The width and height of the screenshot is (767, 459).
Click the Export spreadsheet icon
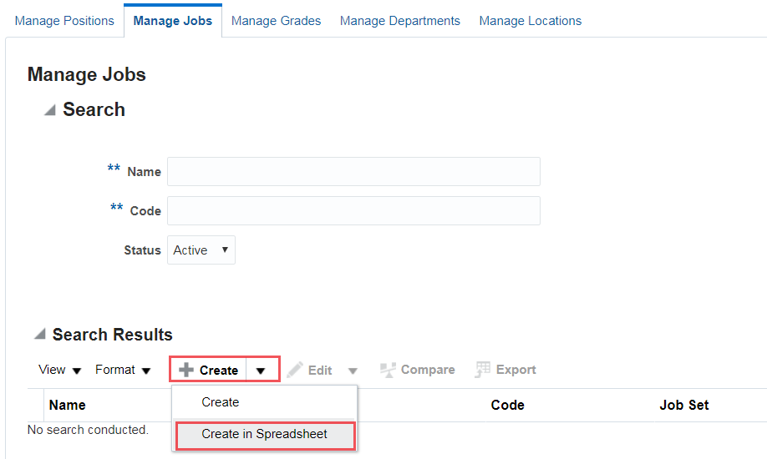click(x=482, y=370)
